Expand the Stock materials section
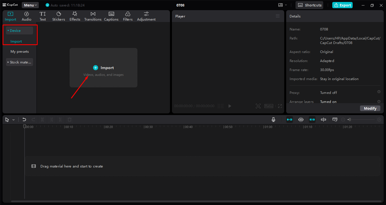Image resolution: width=386 pixels, height=205 pixels. point(20,62)
